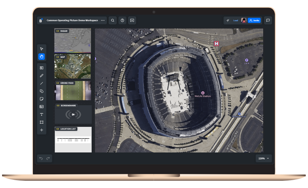Select the text tool
This screenshot has height=188, width=308.
tap(41, 115)
